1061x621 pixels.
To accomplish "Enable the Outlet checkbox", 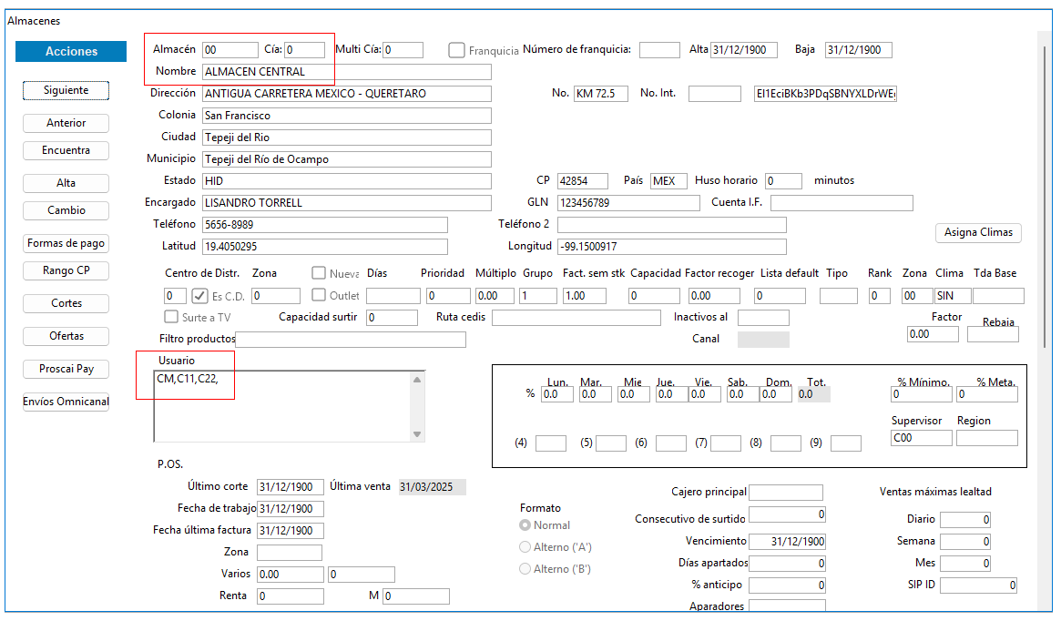I will pos(319,295).
